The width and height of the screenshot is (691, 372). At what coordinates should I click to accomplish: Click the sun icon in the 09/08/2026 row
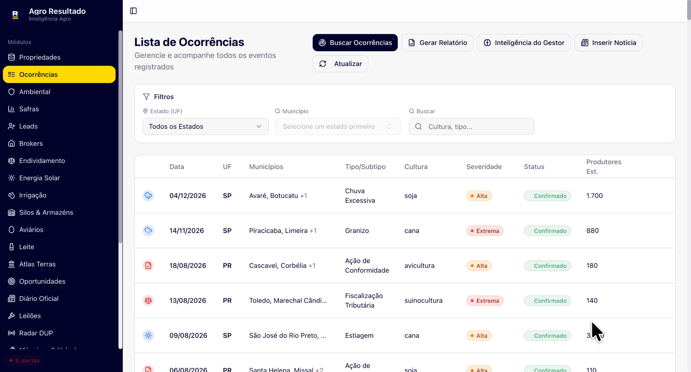point(148,335)
